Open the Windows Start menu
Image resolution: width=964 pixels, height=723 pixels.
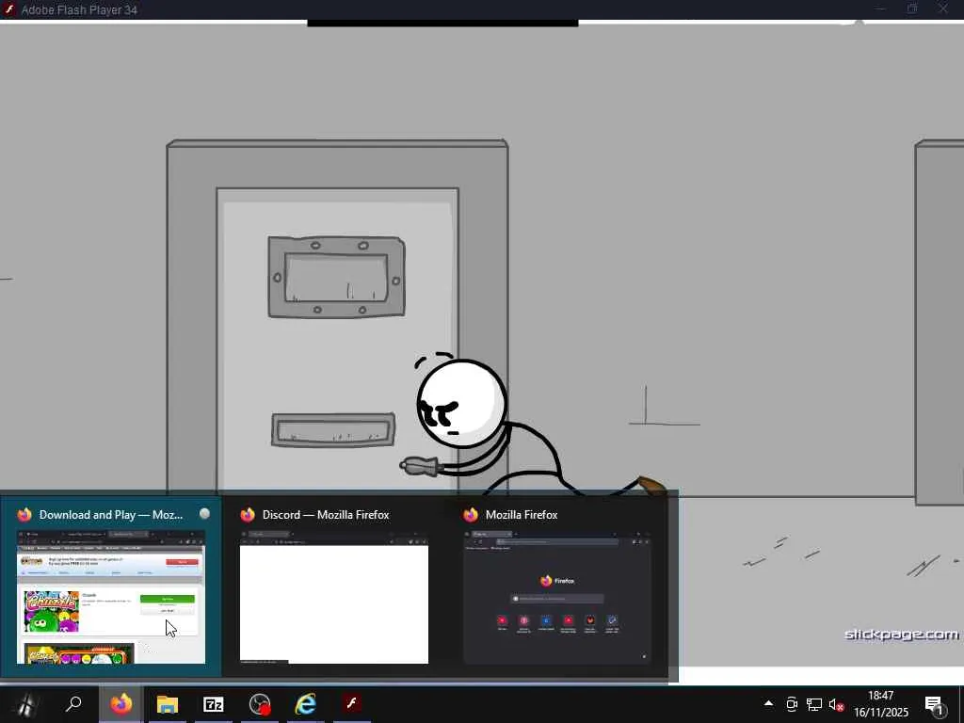[x=25, y=704]
